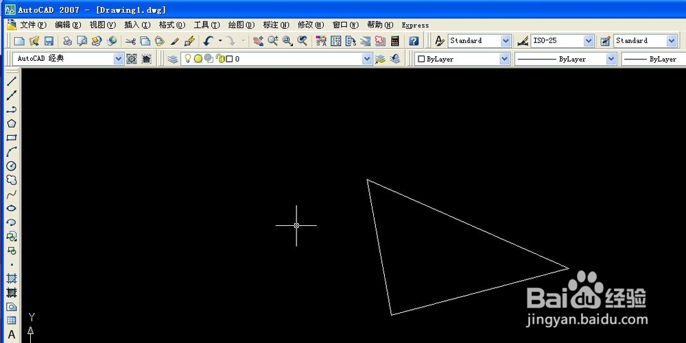
Task: Toggle layer 0 lock padlock icon
Action: (x=220, y=58)
